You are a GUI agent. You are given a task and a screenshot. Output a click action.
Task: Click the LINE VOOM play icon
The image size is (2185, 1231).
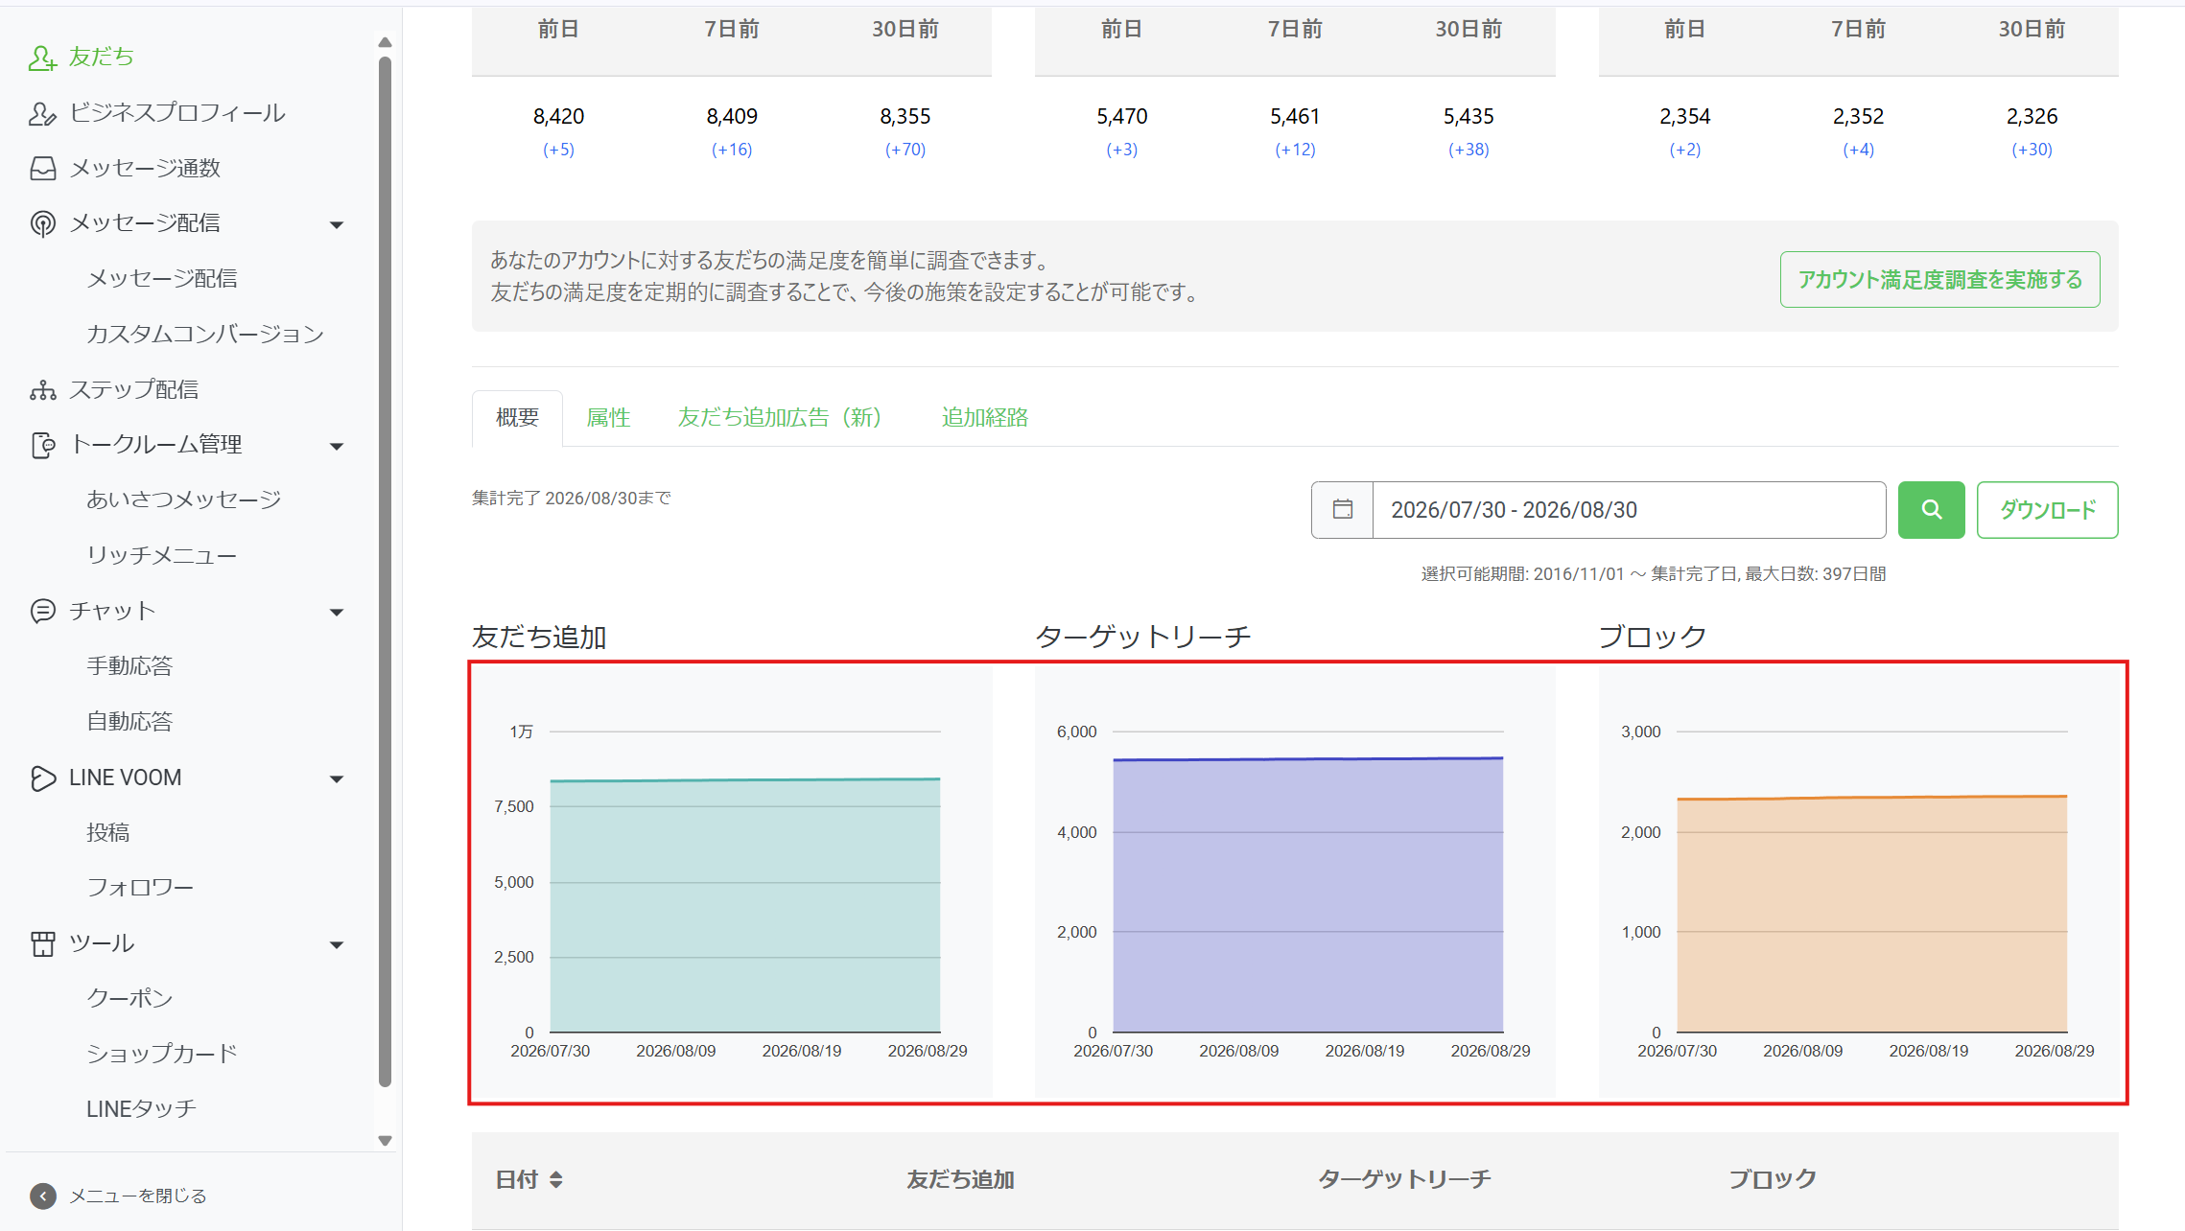pos(42,778)
